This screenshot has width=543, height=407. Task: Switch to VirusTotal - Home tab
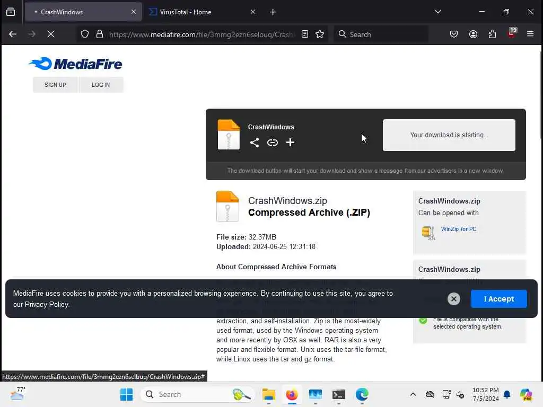[x=201, y=12]
